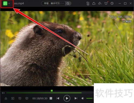Screen dimensions: 134x103
Task: Open the skin T-shirt icon
Action: point(106,3)
